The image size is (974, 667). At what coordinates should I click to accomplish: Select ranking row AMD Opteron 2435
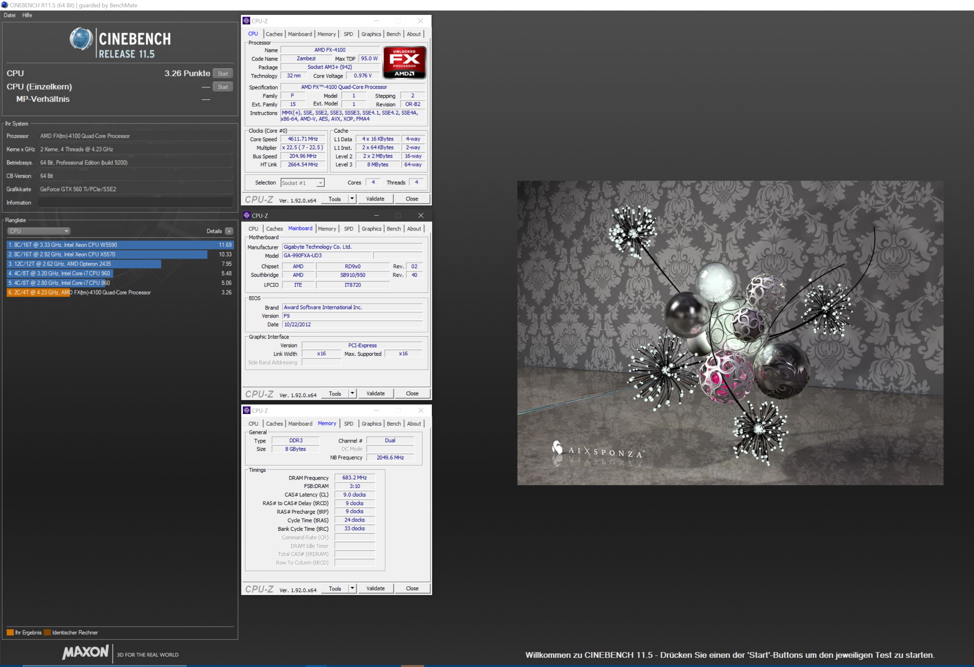(x=120, y=264)
